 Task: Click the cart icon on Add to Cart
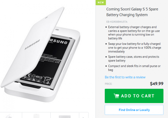tap(116, 96)
